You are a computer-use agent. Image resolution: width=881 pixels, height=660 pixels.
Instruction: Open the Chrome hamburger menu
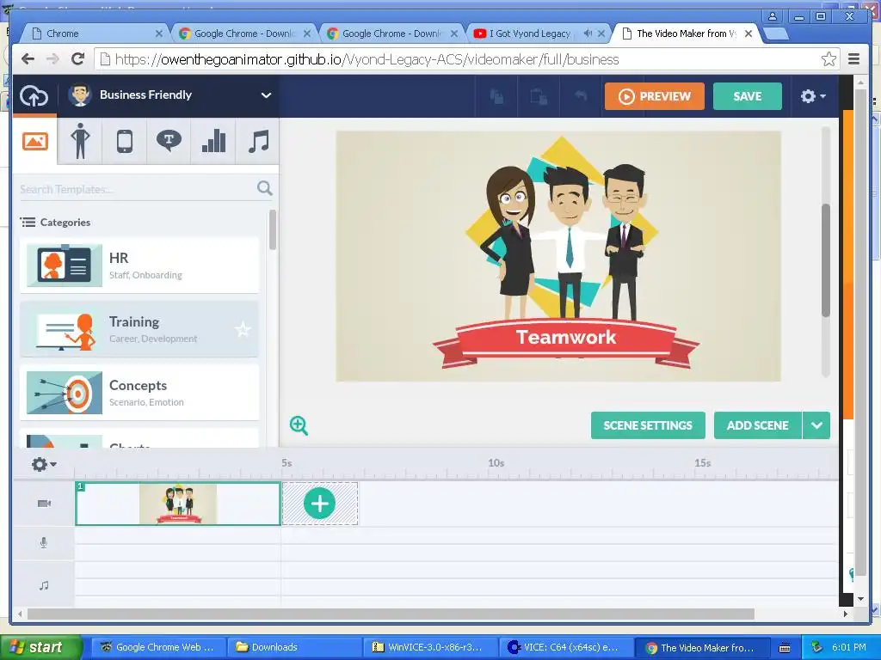(x=854, y=59)
